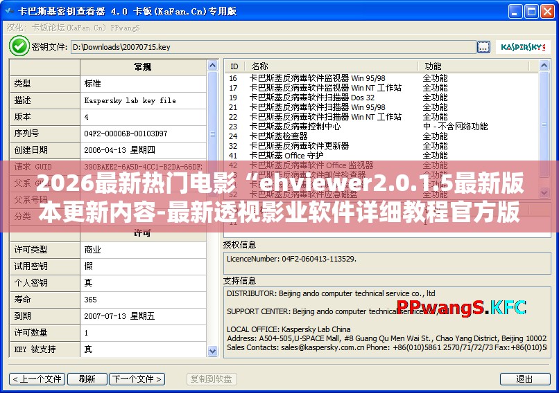Click the DISTRIBUTOR line in support info
The height and width of the screenshot is (393, 559).
click(x=331, y=293)
